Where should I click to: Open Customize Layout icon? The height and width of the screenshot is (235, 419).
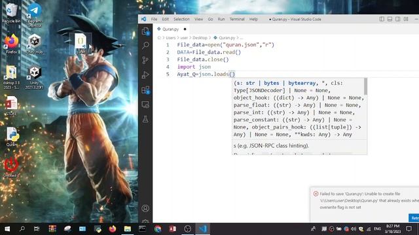pyautogui.click(x=406, y=19)
